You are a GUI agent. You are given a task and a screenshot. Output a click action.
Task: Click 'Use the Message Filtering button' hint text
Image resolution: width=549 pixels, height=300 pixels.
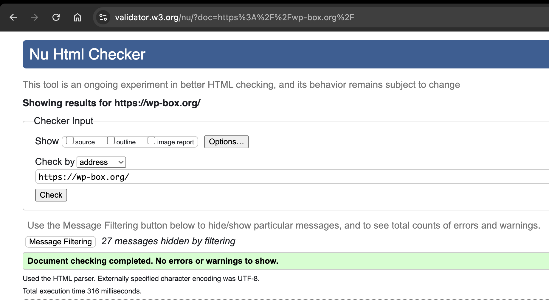pos(284,225)
